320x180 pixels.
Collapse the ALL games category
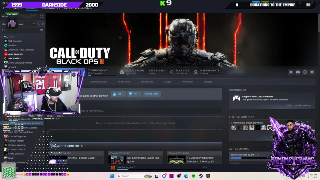click(2, 37)
